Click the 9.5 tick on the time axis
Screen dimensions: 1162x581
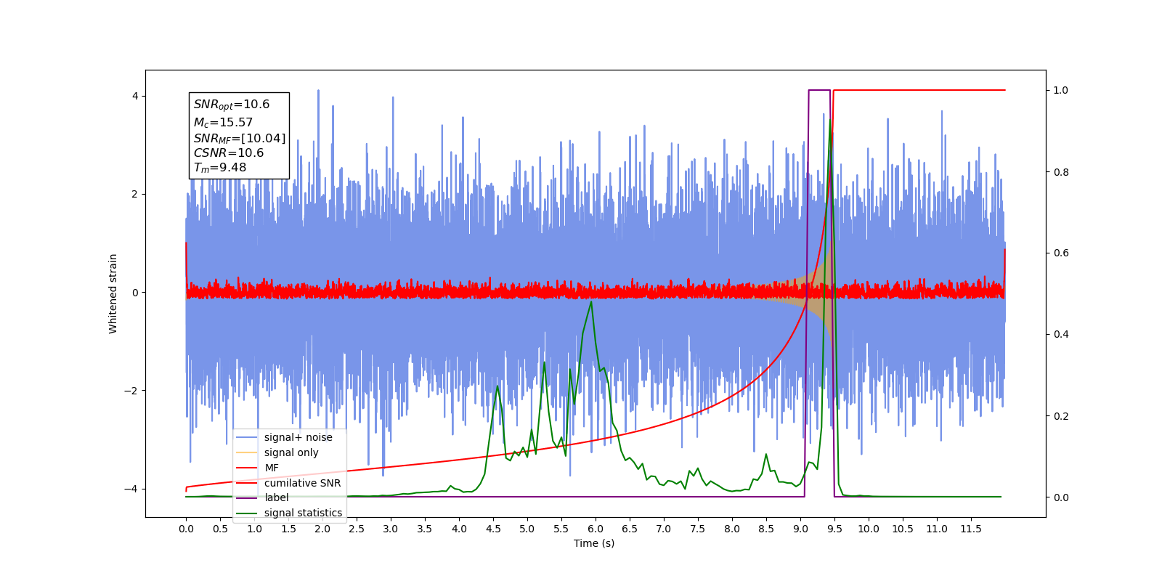click(x=834, y=529)
